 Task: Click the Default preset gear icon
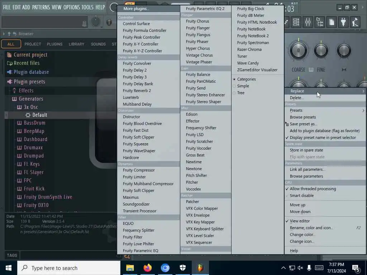pyautogui.click(x=28, y=115)
